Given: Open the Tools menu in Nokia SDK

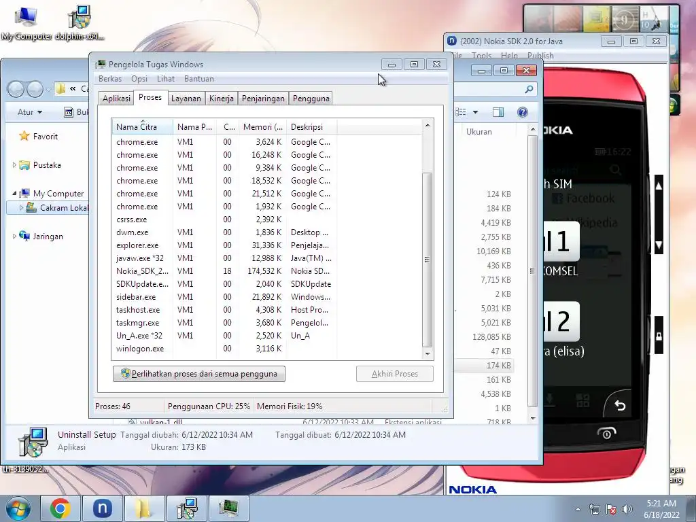Looking at the screenshot, I should [x=482, y=56].
